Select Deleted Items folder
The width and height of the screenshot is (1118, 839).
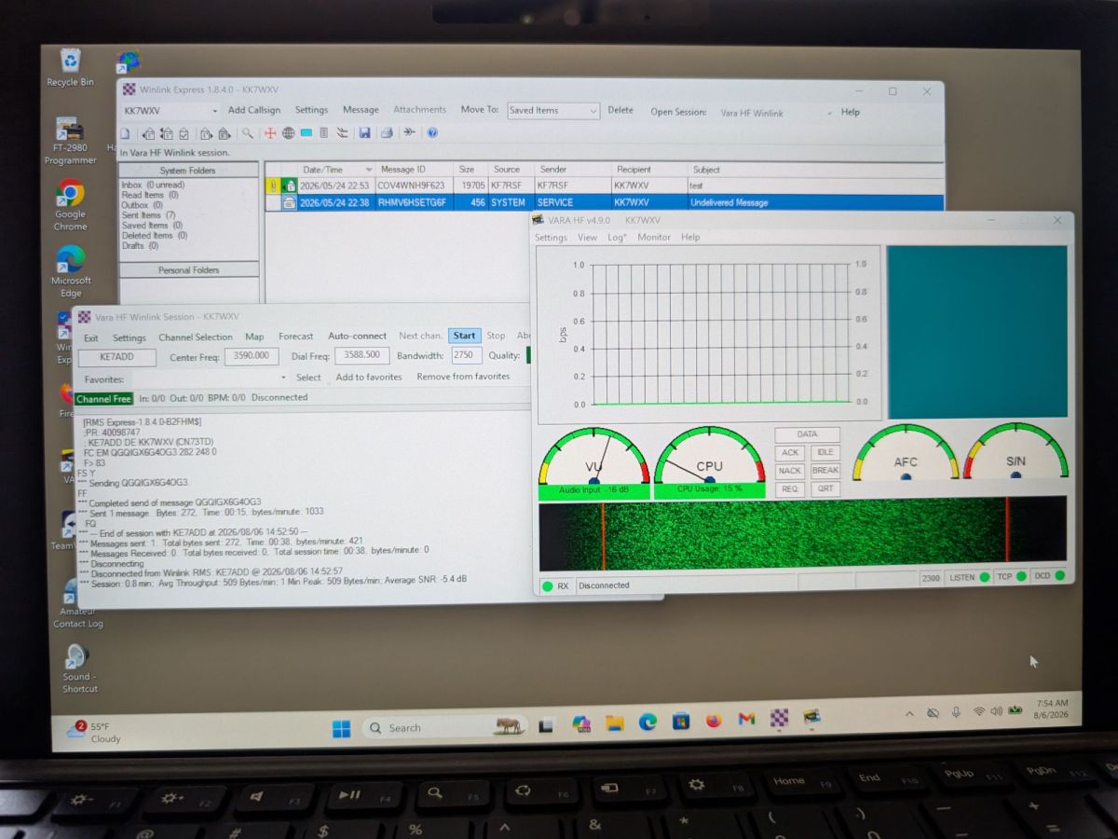pos(154,236)
